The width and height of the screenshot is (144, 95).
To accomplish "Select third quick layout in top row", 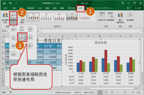I will point(30,29).
